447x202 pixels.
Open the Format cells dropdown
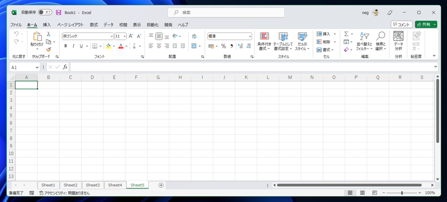pos(332,50)
